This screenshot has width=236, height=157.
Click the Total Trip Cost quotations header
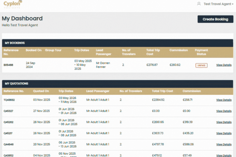tap(162, 91)
